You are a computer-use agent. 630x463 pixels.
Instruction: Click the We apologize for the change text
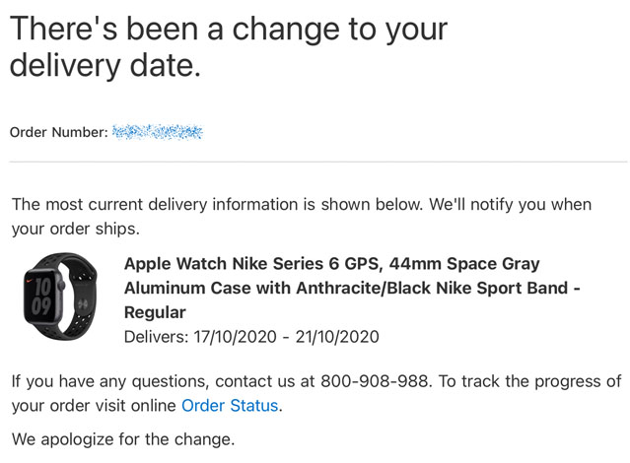tap(123, 439)
